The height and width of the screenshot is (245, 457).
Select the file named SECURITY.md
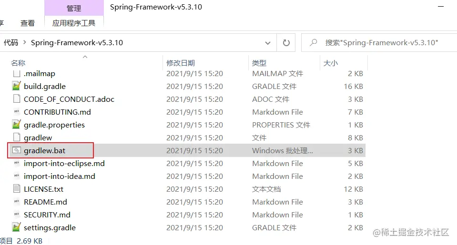pyautogui.click(x=47, y=214)
